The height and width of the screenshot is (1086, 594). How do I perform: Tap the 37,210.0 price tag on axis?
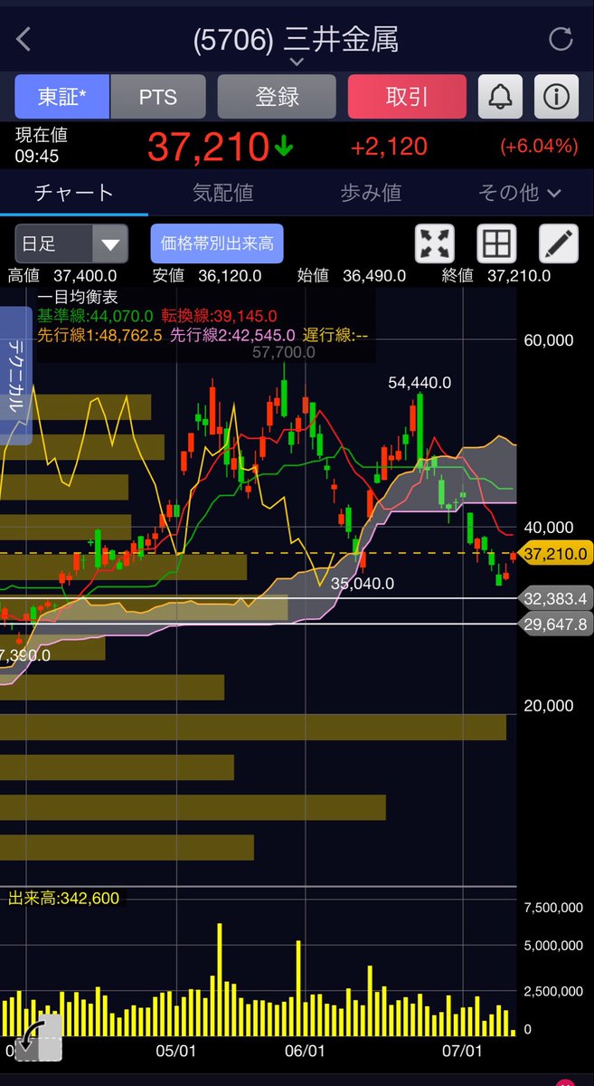click(555, 553)
